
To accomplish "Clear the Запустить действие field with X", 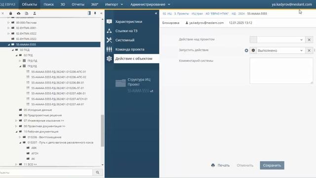I will tap(309, 50).
